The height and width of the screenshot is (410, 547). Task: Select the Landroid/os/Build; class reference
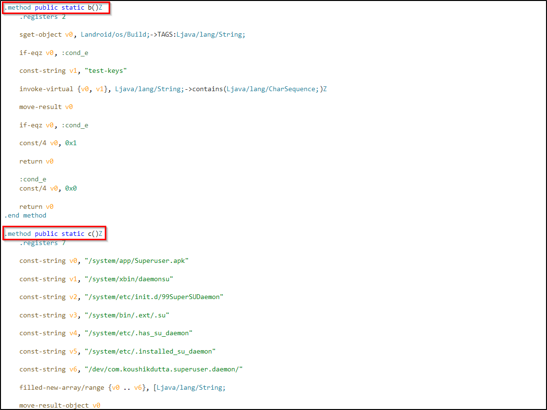click(x=115, y=35)
